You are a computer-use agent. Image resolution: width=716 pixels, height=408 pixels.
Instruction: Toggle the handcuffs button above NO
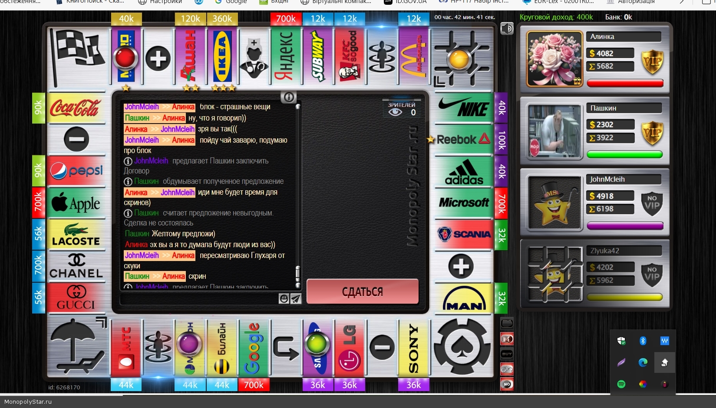coord(507,369)
